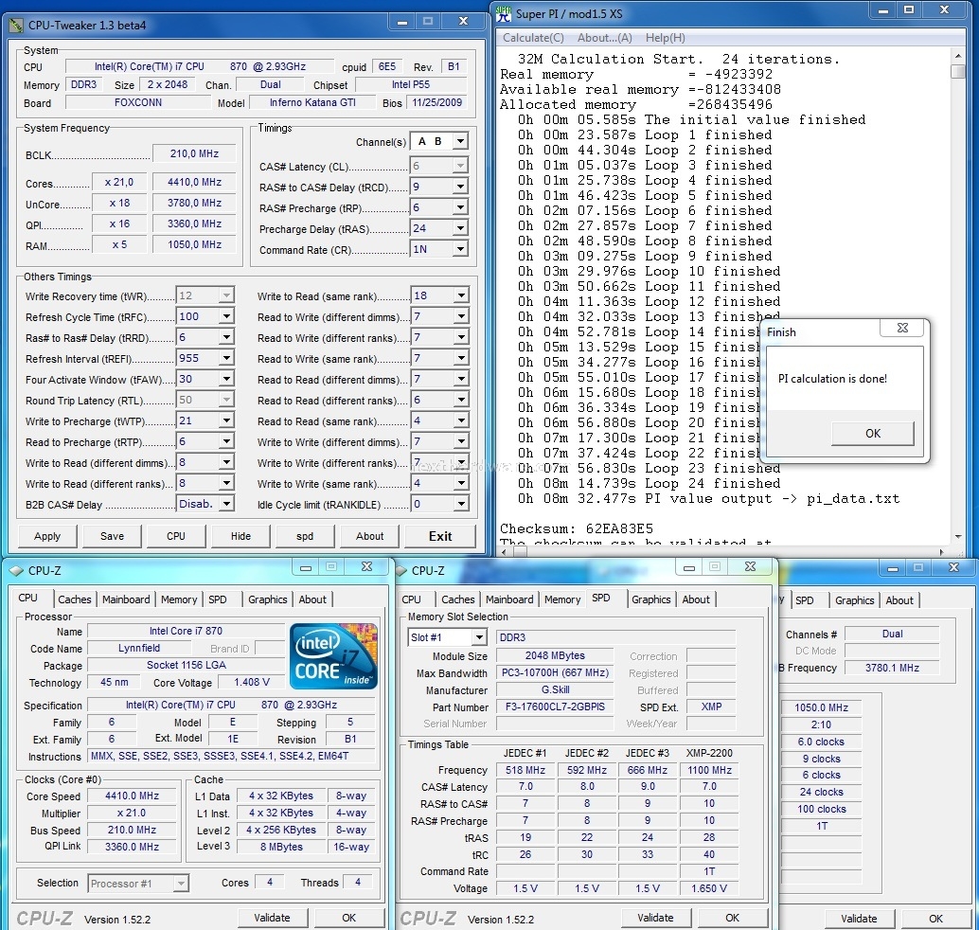Image resolution: width=979 pixels, height=930 pixels.
Task: Select About tab in left CPU-Z
Action: (x=312, y=599)
